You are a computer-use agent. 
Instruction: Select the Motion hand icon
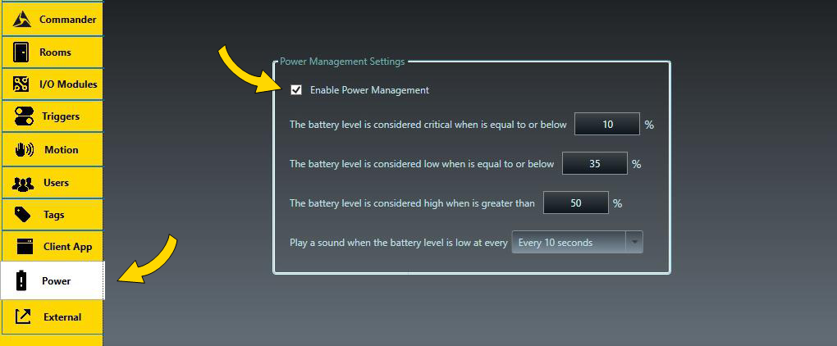pos(25,150)
